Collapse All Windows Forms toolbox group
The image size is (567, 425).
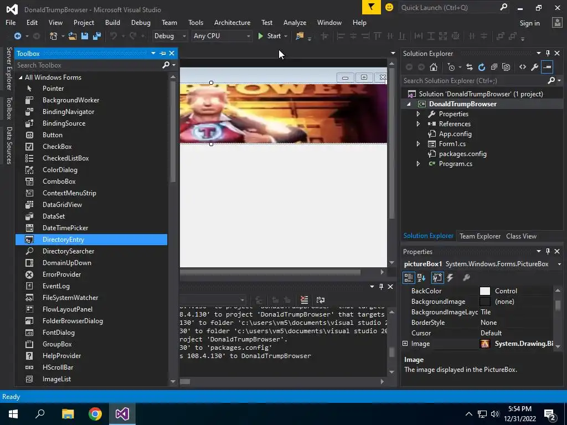[20, 77]
